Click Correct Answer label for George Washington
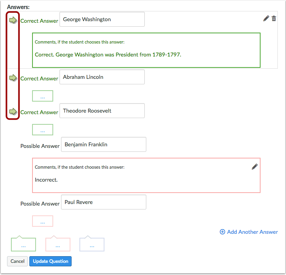Viewport: 286px width, 275px height. point(39,21)
